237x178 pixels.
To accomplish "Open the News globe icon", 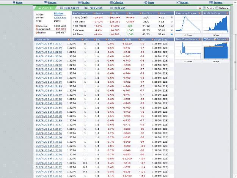I will (146, 2).
